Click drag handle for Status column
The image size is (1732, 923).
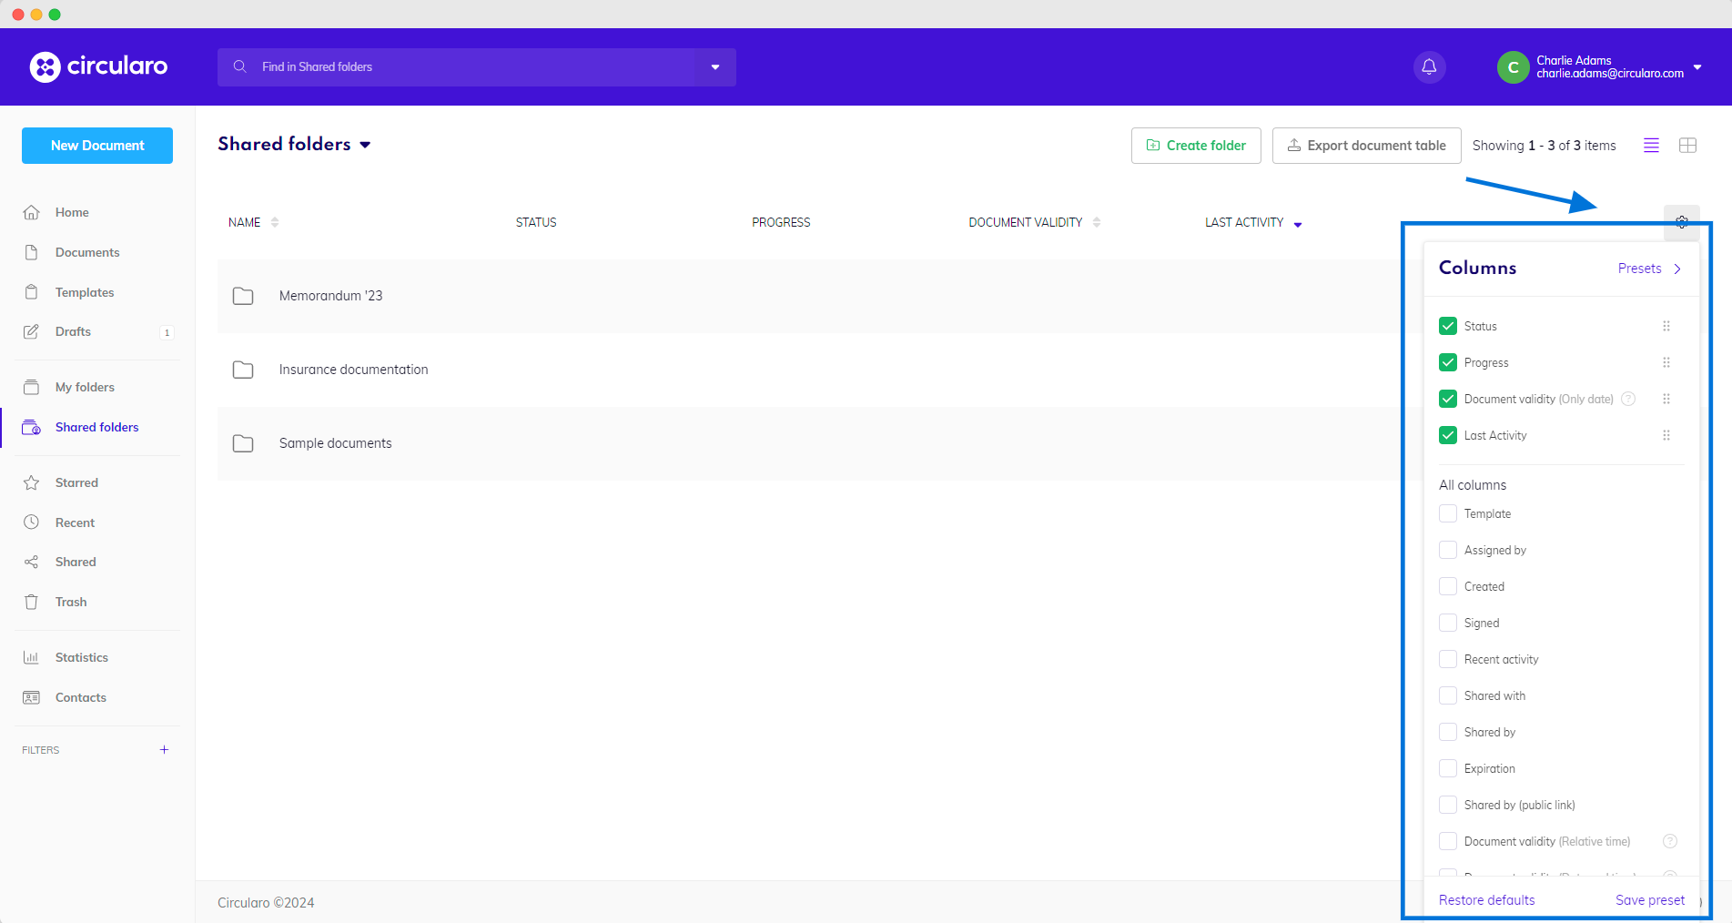coord(1666,326)
